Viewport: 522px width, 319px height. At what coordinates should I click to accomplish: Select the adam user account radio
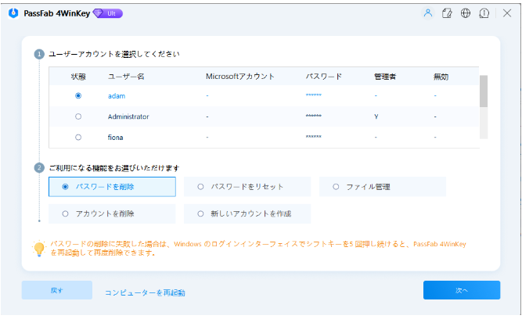(x=77, y=95)
